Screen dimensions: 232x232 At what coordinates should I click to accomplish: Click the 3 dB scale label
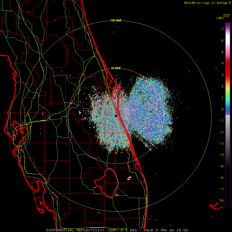(222, 75)
